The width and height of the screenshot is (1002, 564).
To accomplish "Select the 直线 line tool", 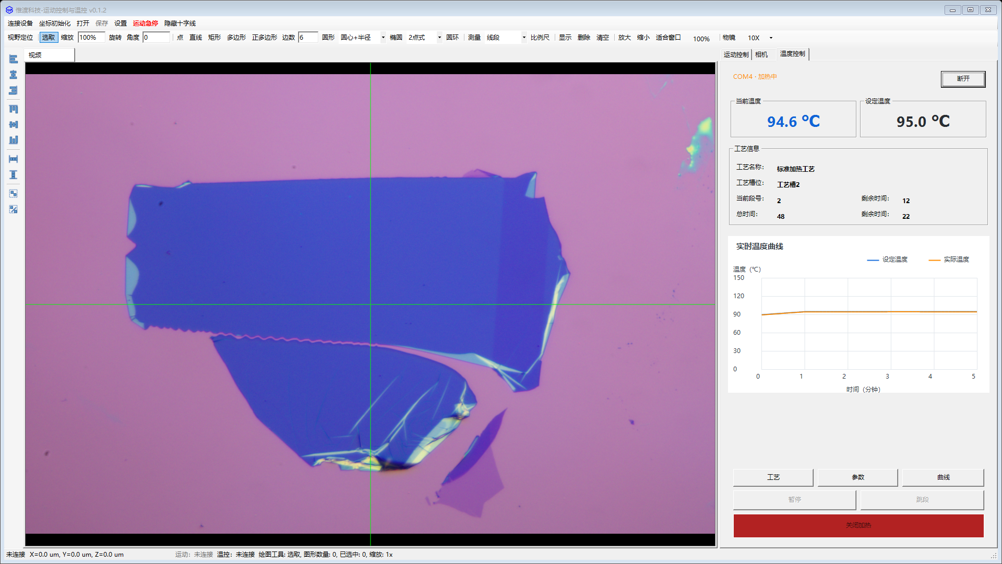I will point(196,38).
